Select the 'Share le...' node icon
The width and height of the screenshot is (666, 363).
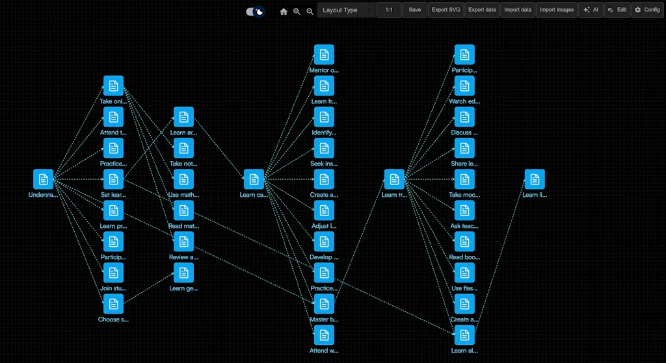(464, 148)
